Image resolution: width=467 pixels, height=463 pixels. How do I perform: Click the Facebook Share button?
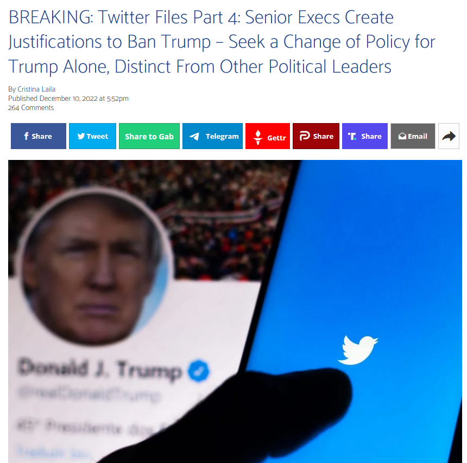click(x=39, y=136)
